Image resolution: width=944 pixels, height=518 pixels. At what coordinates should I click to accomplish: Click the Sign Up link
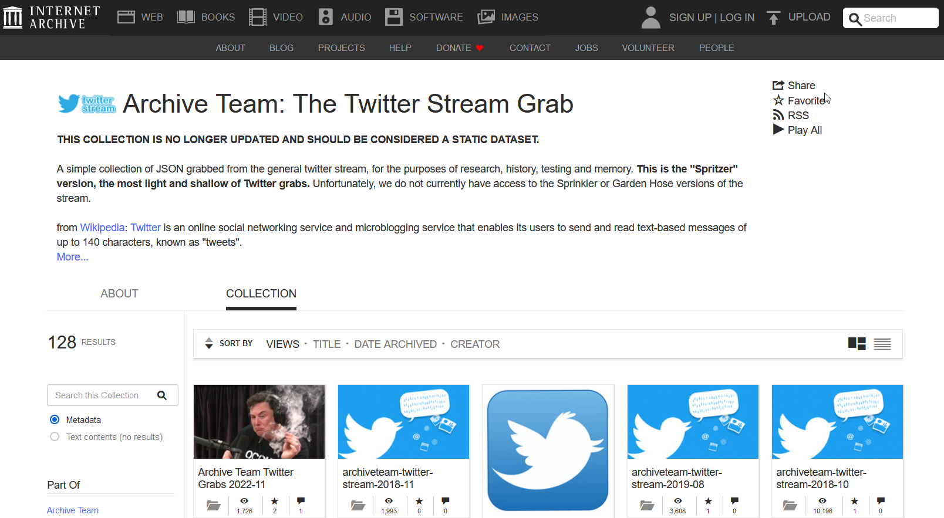click(690, 18)
